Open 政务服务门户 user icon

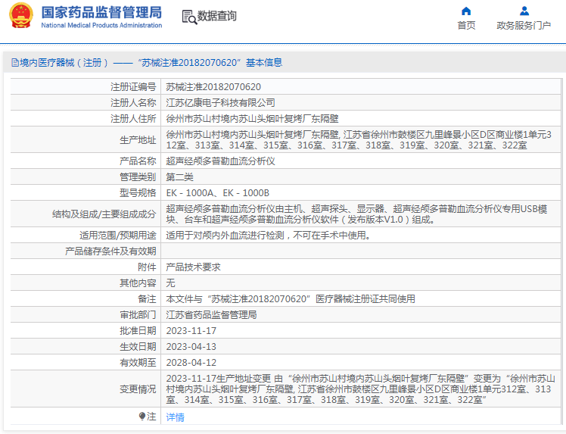(x=524, y=11)
